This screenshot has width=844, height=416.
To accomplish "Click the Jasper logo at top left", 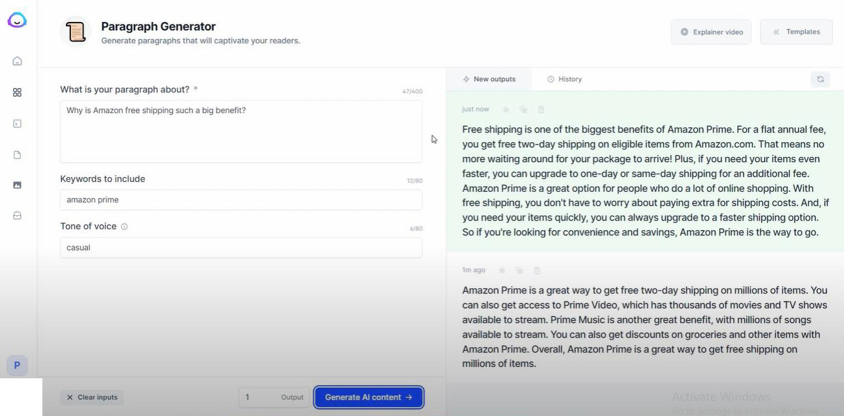I will pos(17,20).
